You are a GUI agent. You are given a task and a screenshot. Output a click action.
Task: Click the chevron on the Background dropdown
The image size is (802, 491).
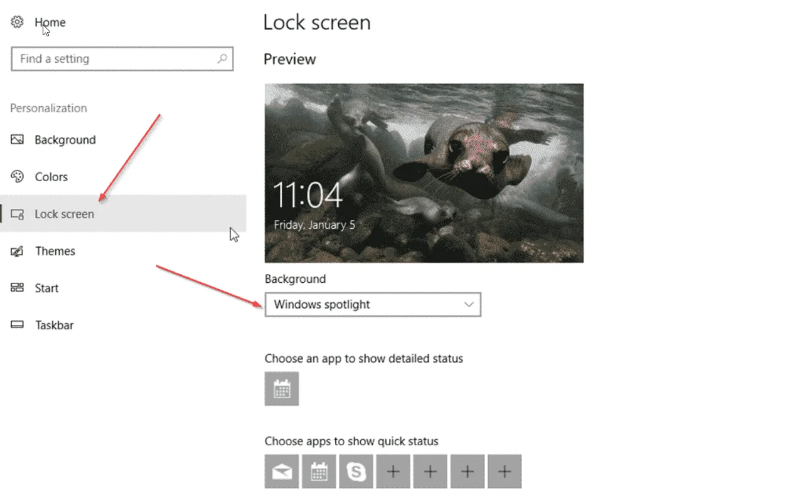468,305
